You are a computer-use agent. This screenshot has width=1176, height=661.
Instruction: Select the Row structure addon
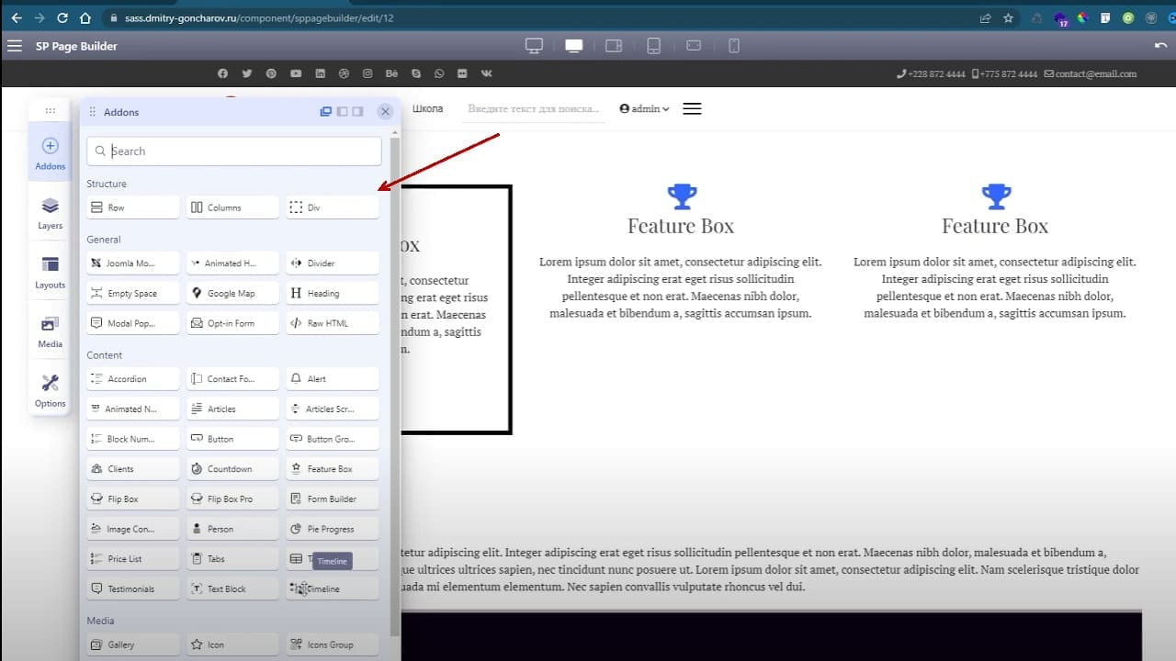click(x=133, y=207)
